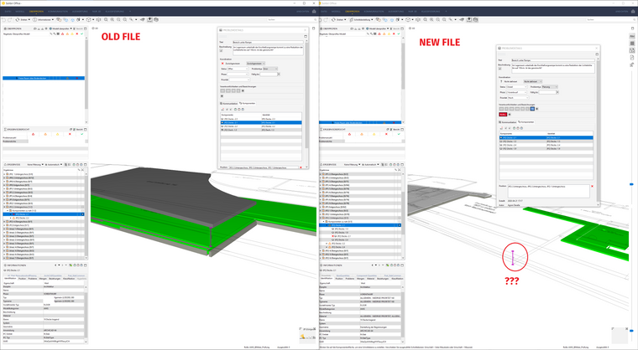Image resolution: width=638 pixels, height=350 pixels.
Task: Collapse the Komponenten node in the left Ergebnisse tree
Action: tap(8, 211)
